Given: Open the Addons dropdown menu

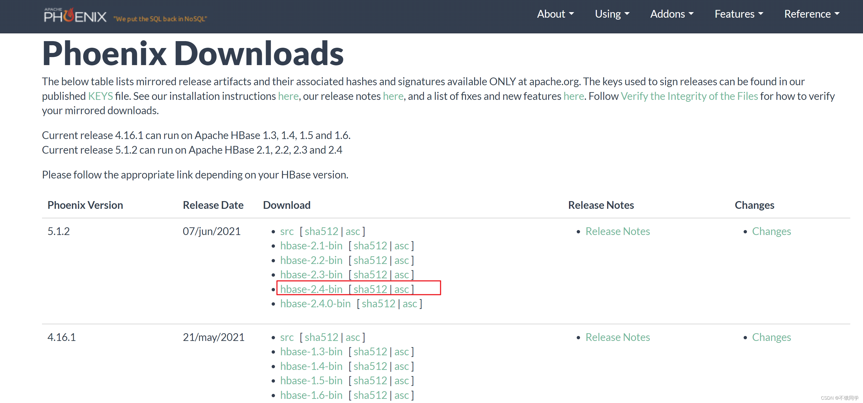Looking at the screenshot, I should tap(671, 14).
